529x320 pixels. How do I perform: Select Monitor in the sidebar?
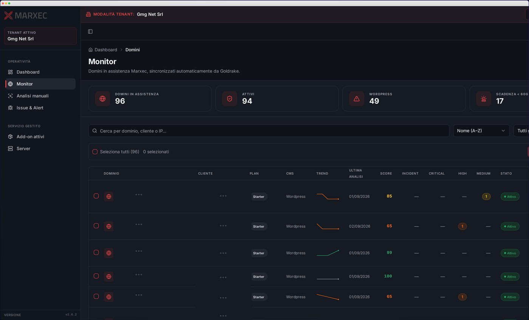[x=40, y=84]
